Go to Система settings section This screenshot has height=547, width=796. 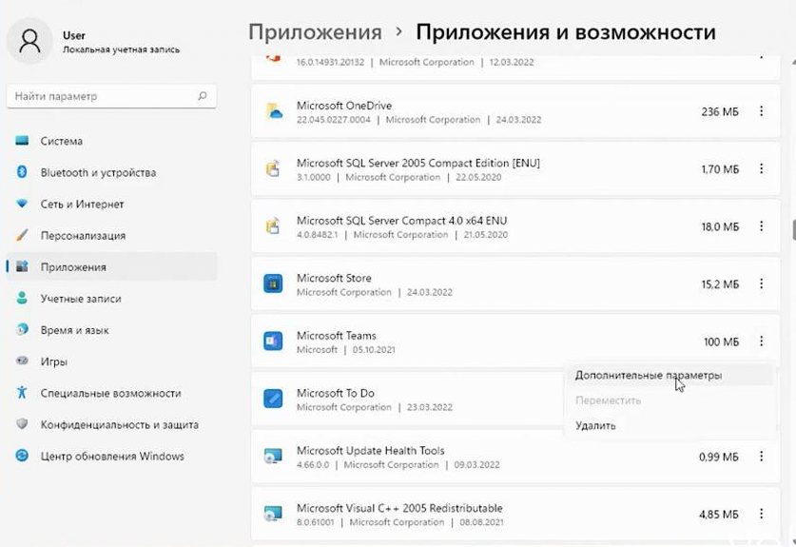[x=61, y=141]
